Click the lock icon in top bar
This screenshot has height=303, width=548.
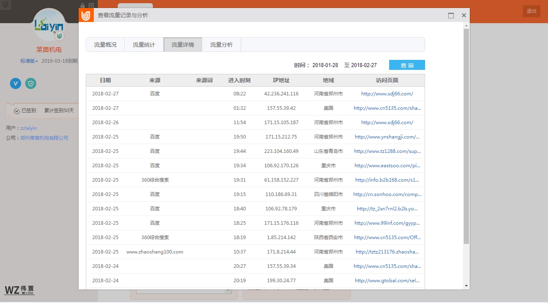click(x=83, y=6)
